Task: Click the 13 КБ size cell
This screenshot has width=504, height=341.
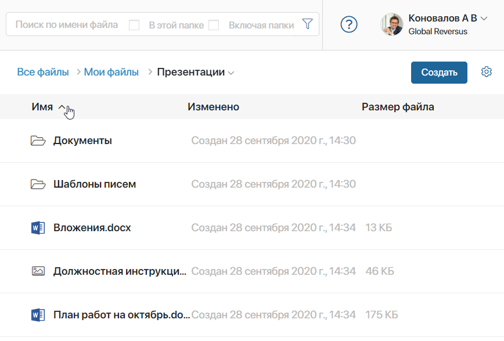Action: (x=379, y=228)
